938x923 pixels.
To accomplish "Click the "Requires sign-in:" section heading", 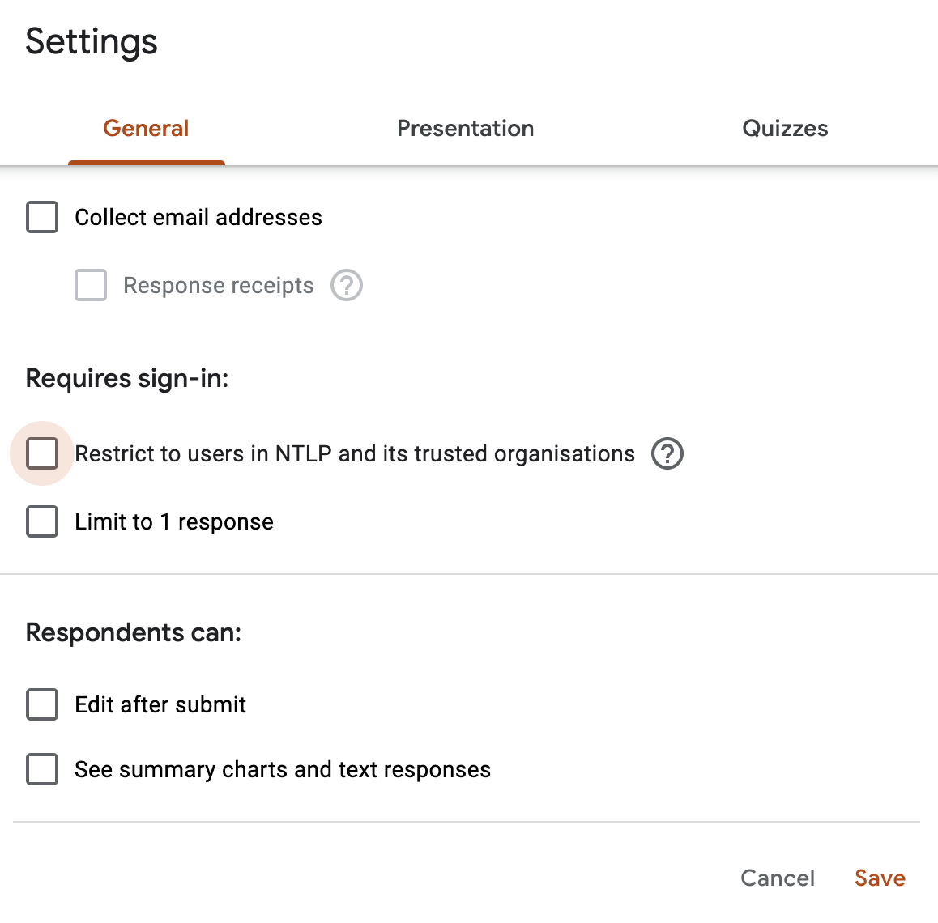I will pyautogui.click(x=127, y=378).
